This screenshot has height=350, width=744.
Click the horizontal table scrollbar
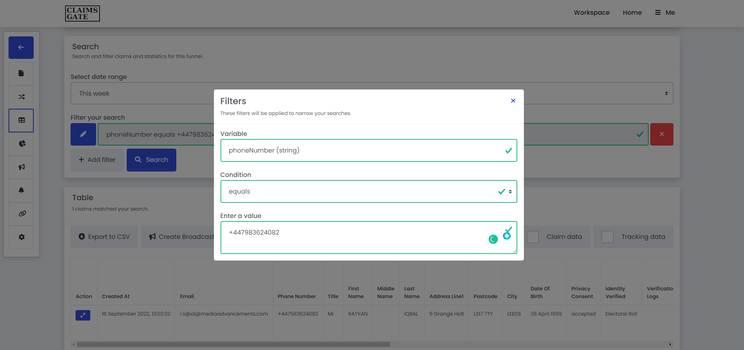[233, 344]
